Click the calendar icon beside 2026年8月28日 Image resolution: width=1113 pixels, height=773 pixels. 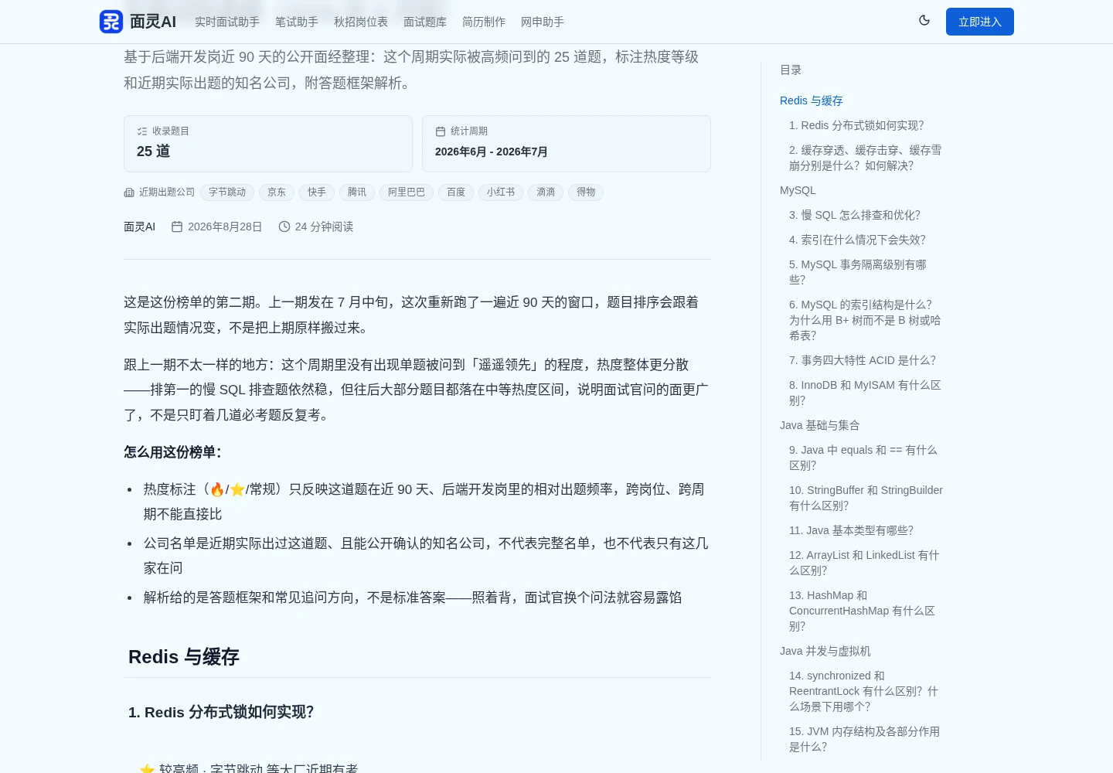pos(177,226)
